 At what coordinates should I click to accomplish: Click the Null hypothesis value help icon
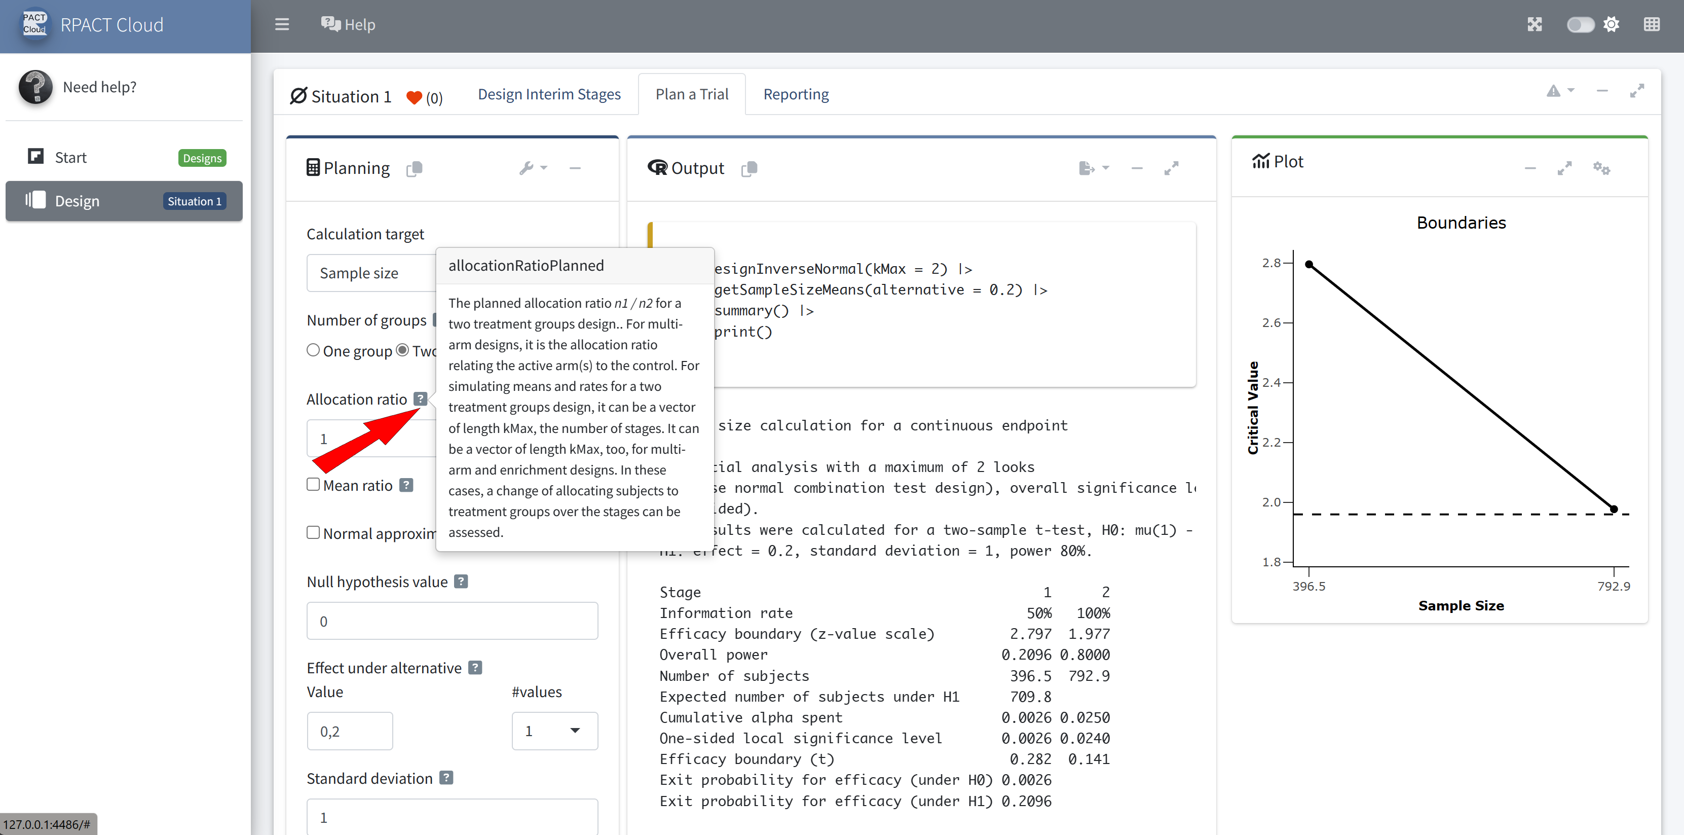(x=461, y=582)
